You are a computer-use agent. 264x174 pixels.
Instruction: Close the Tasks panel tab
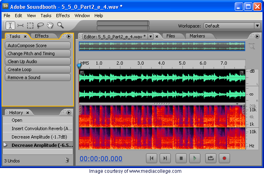pos(25,36)
